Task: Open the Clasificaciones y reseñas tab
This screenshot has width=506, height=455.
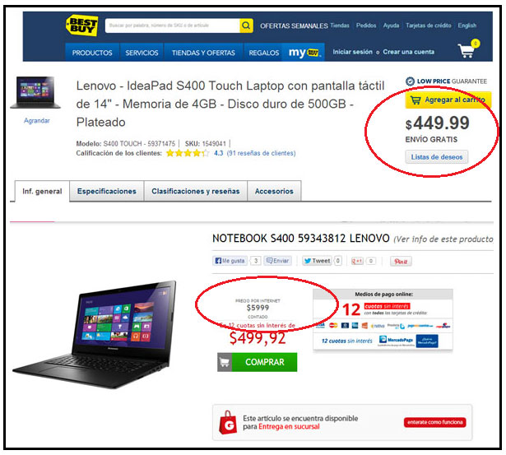Action: point(196,192)
